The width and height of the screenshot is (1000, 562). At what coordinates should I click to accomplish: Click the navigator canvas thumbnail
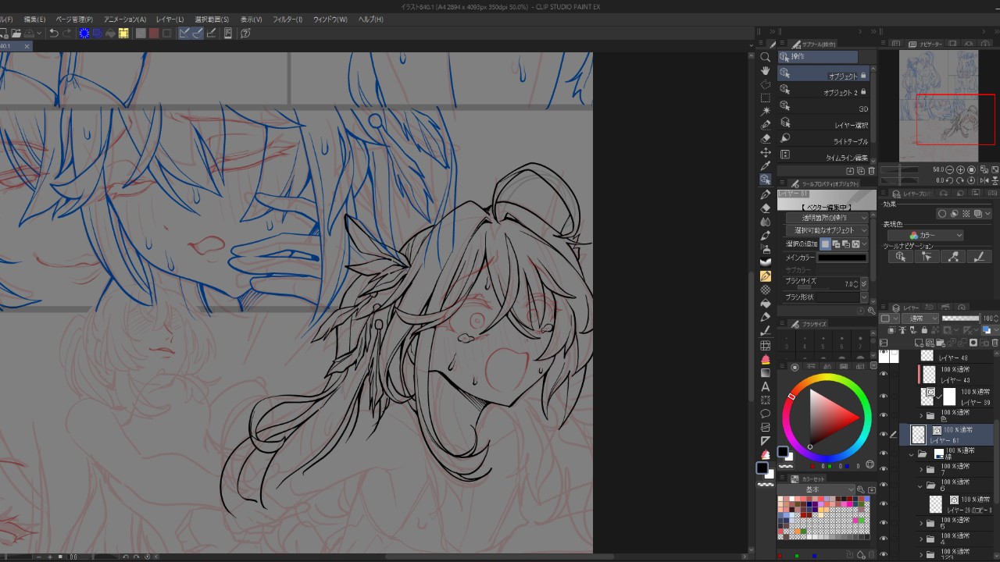(x=937, y=105)
